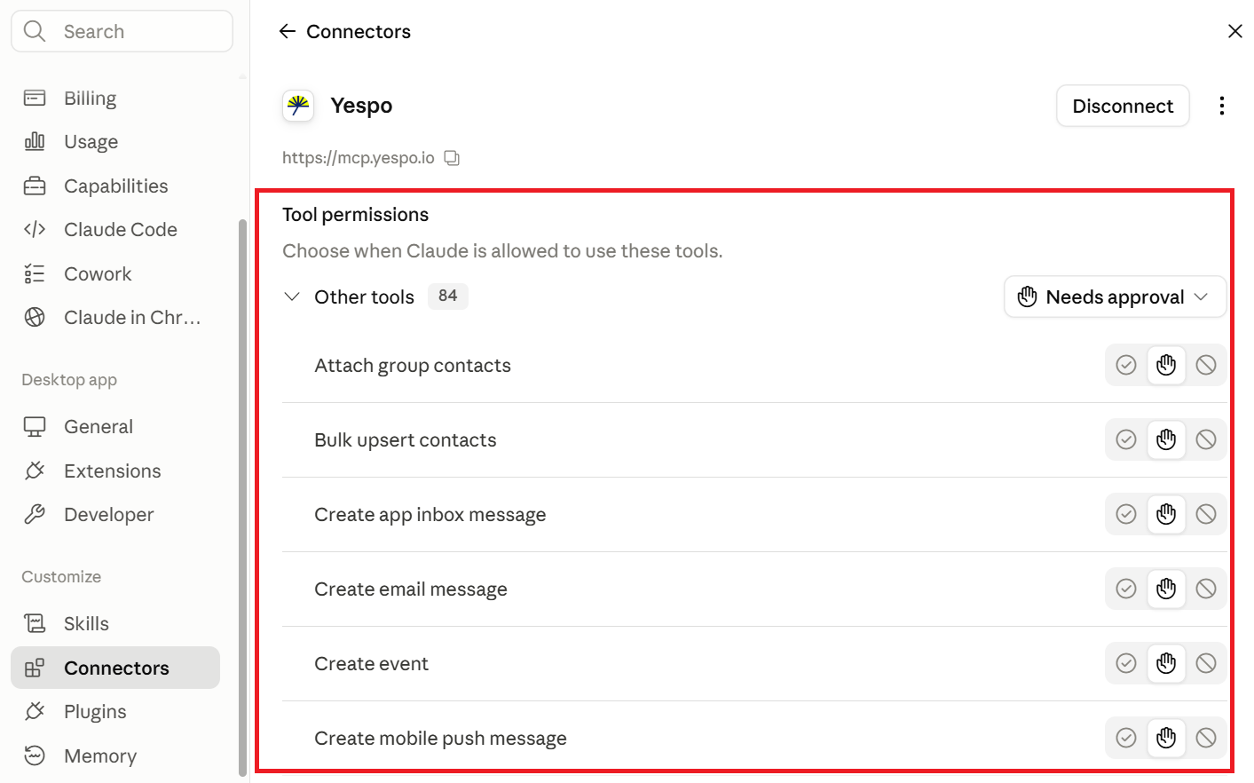Image resolution: width=1254 pixels, height=783 pixels.
Task: Disconnect the Yespo connector
Action: [1123, 106]
